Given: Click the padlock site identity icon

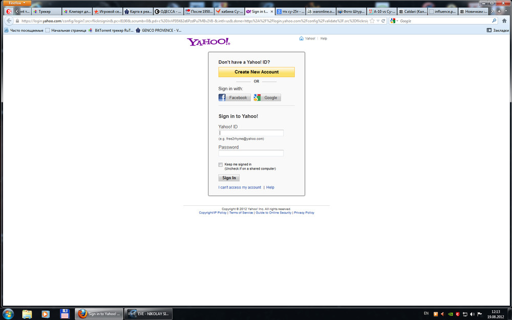Looking at the screenshot, I should coord(17,21).
